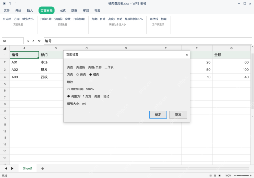254x178 pixels.
Task: Close the 页面设置 dialog with its X
Action: coord(187,55)
